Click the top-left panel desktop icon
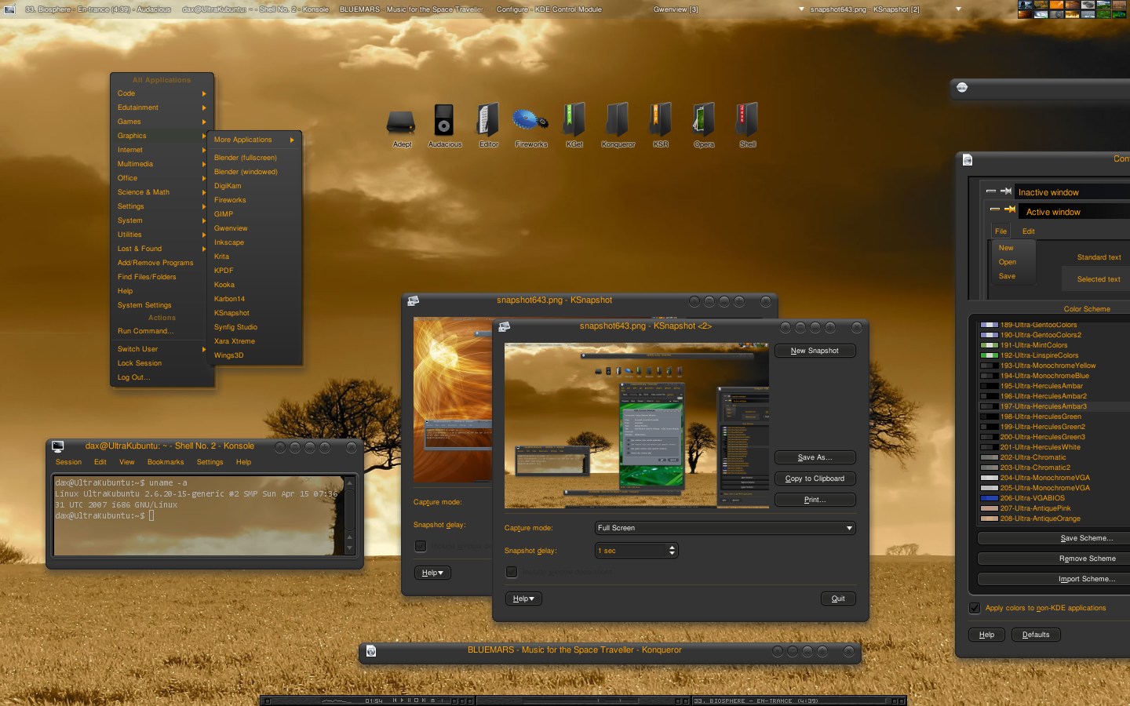Screen dimensions: 1130x706 pos(9,9)
